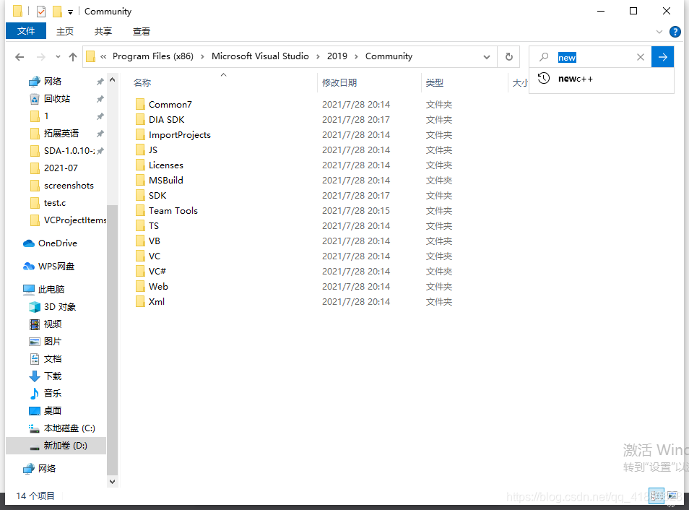
Task: Select the Xml folder
Action: click(x=150, y=302)
